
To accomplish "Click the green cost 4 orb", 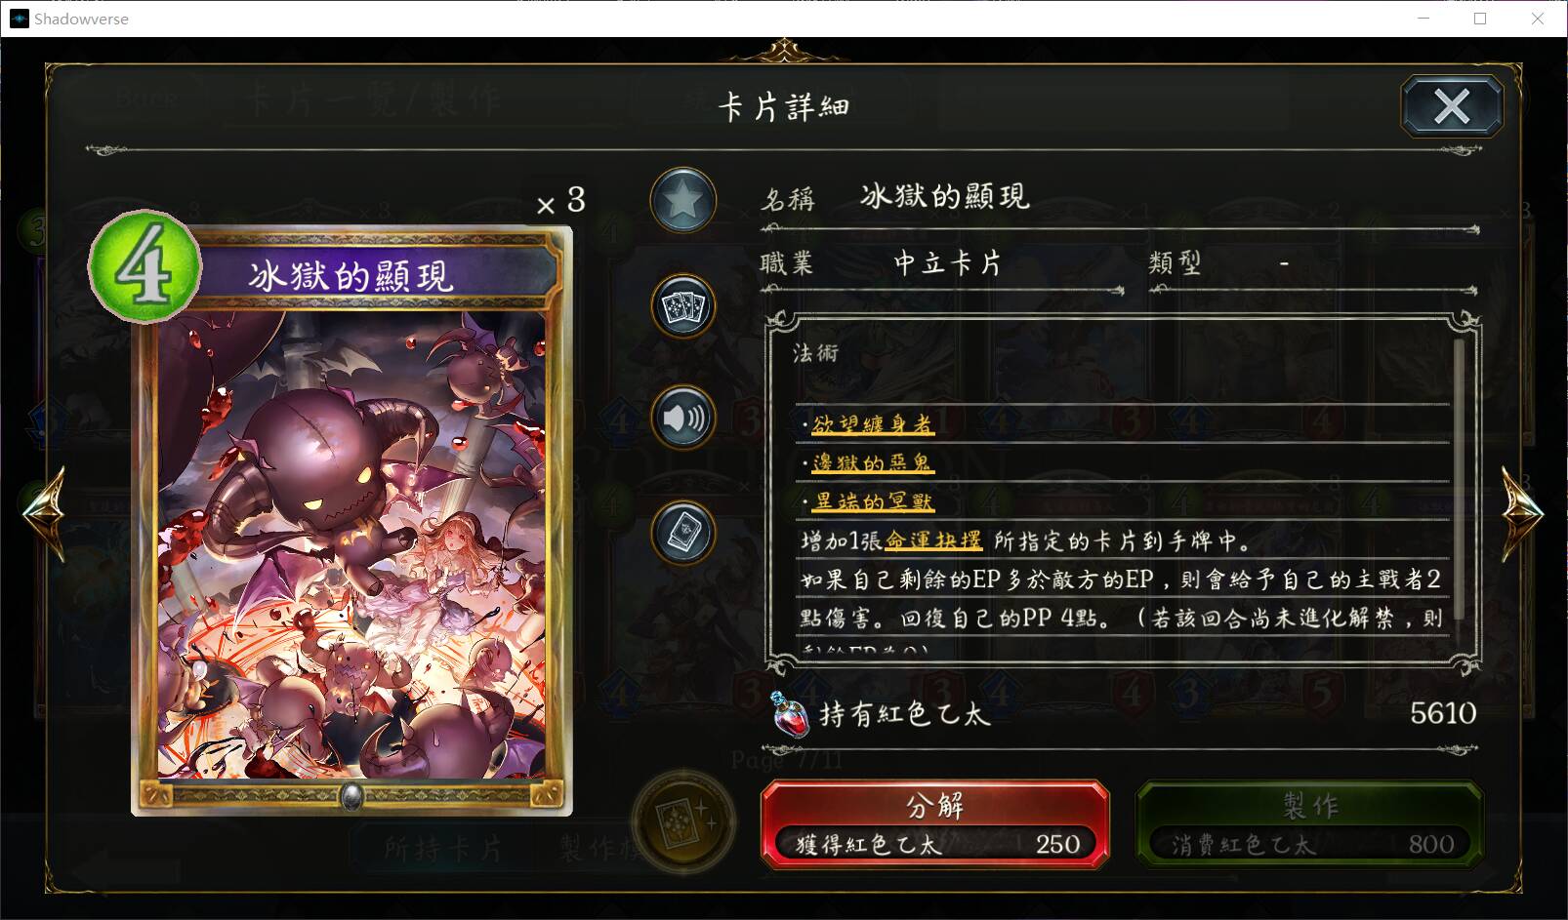I will click(144, 266).
